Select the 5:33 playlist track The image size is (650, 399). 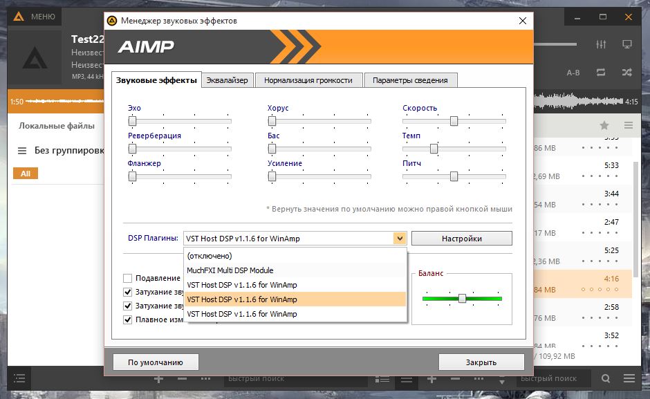click(582, 171)
